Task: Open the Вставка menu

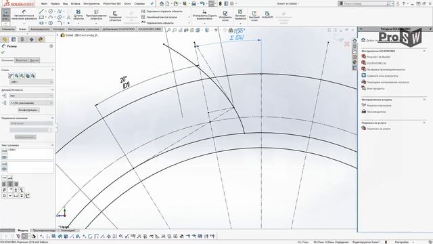Action: coord(75,4)
